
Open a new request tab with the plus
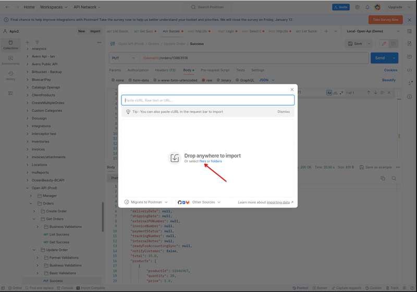tap(326, 31)
